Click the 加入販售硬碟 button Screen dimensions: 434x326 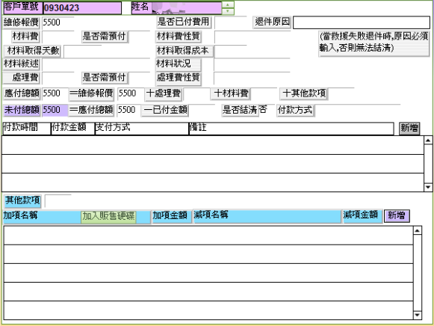click(108, 216)
